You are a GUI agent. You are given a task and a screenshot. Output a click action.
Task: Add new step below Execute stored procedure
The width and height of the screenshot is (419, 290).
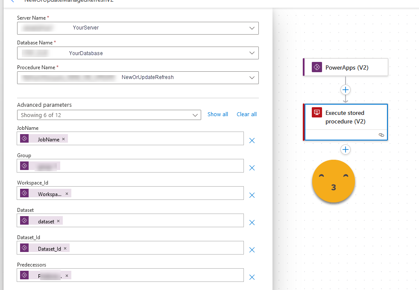pyautogui.click(x=346, y=149)
